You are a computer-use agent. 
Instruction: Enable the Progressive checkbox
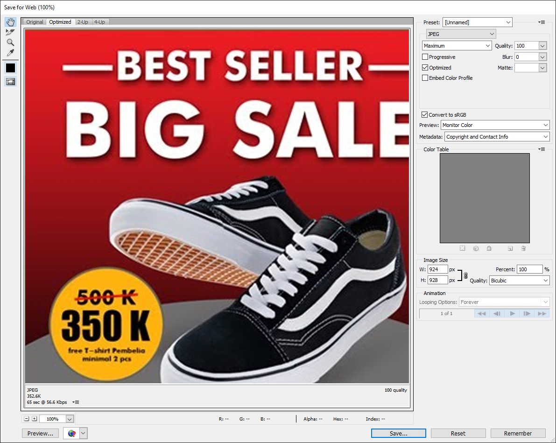click(425, 57)
